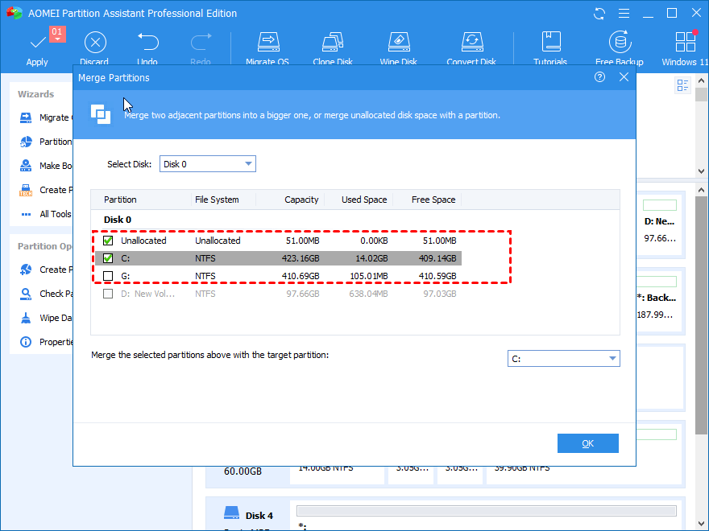Click the upper scrollbar up arrow
This screenshot has height=531, width=709.
701,80
